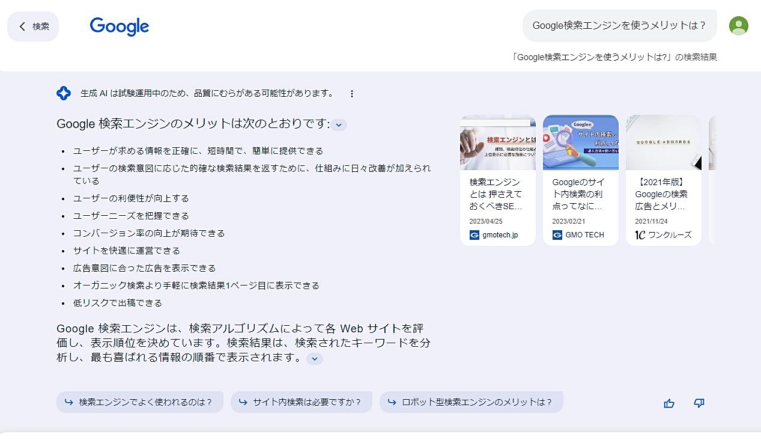This screenshot has height=446, width=761.
Task: Ask follow-up 検索エンジンでよく使われるのは？
Action: (140, 402)
